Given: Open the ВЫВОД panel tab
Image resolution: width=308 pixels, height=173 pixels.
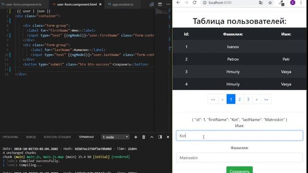Looking at the screenshot, I should pyautogui.click(x=31, y=137).
